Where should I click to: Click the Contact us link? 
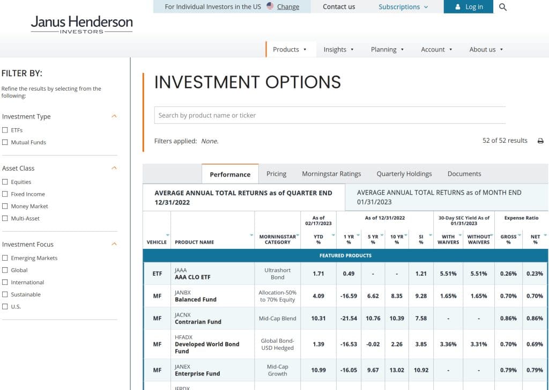339,7
